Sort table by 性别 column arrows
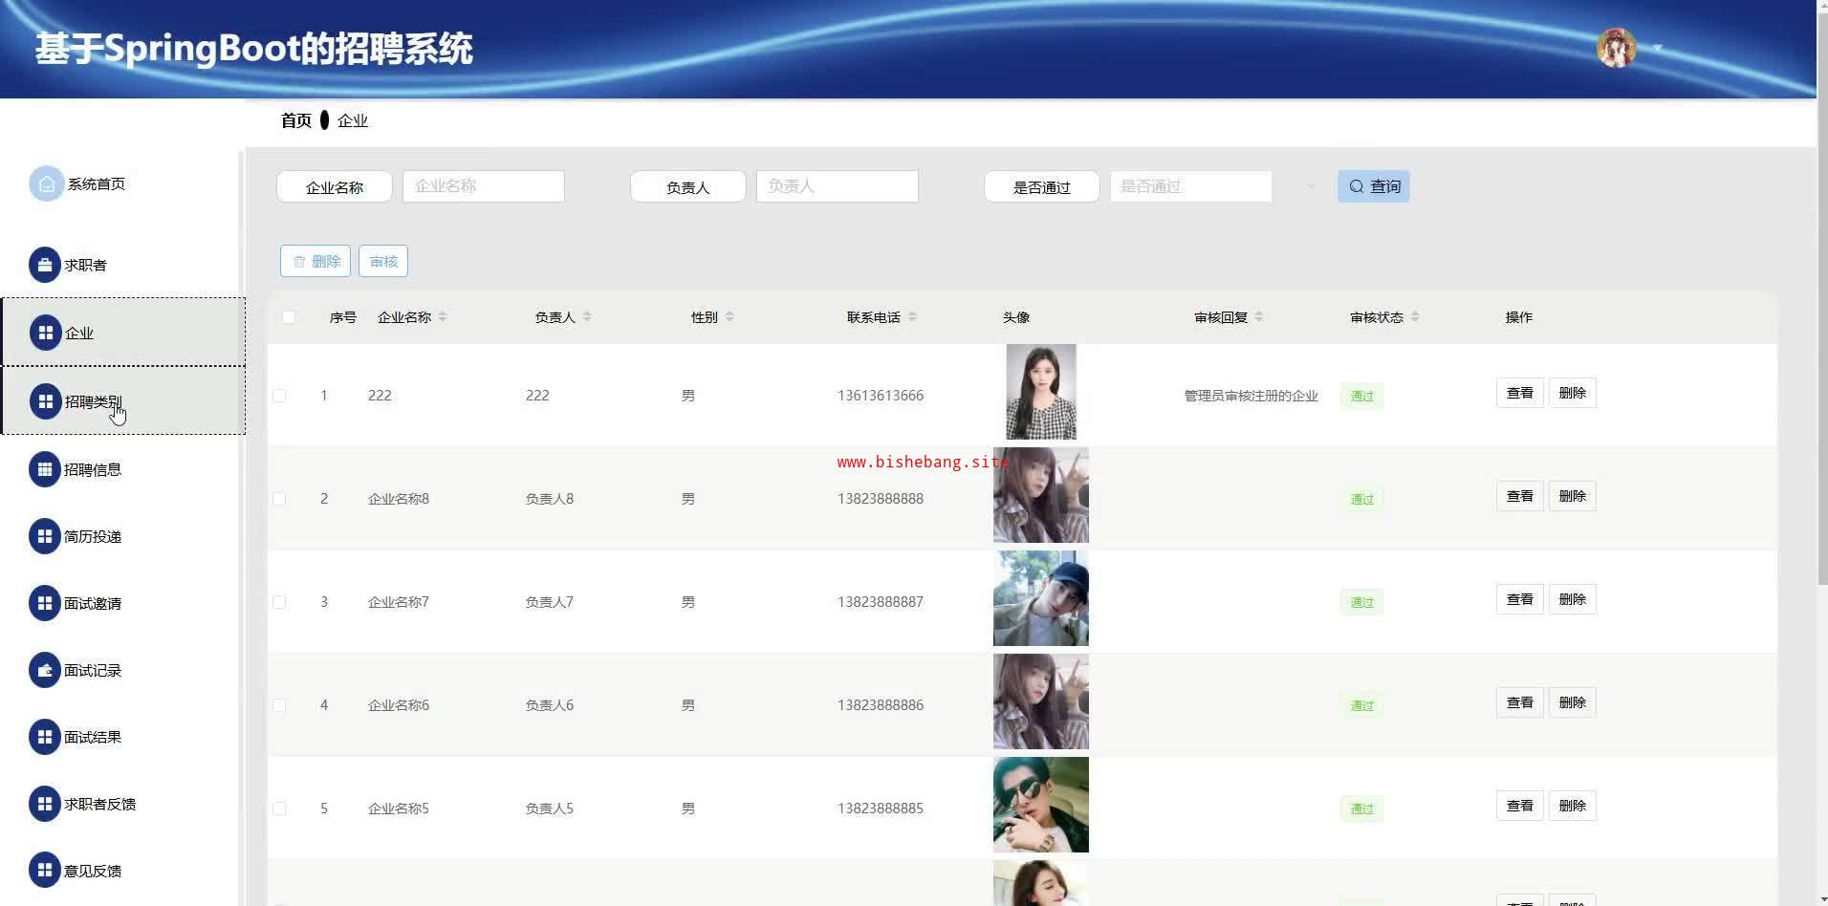 [729, 317]
